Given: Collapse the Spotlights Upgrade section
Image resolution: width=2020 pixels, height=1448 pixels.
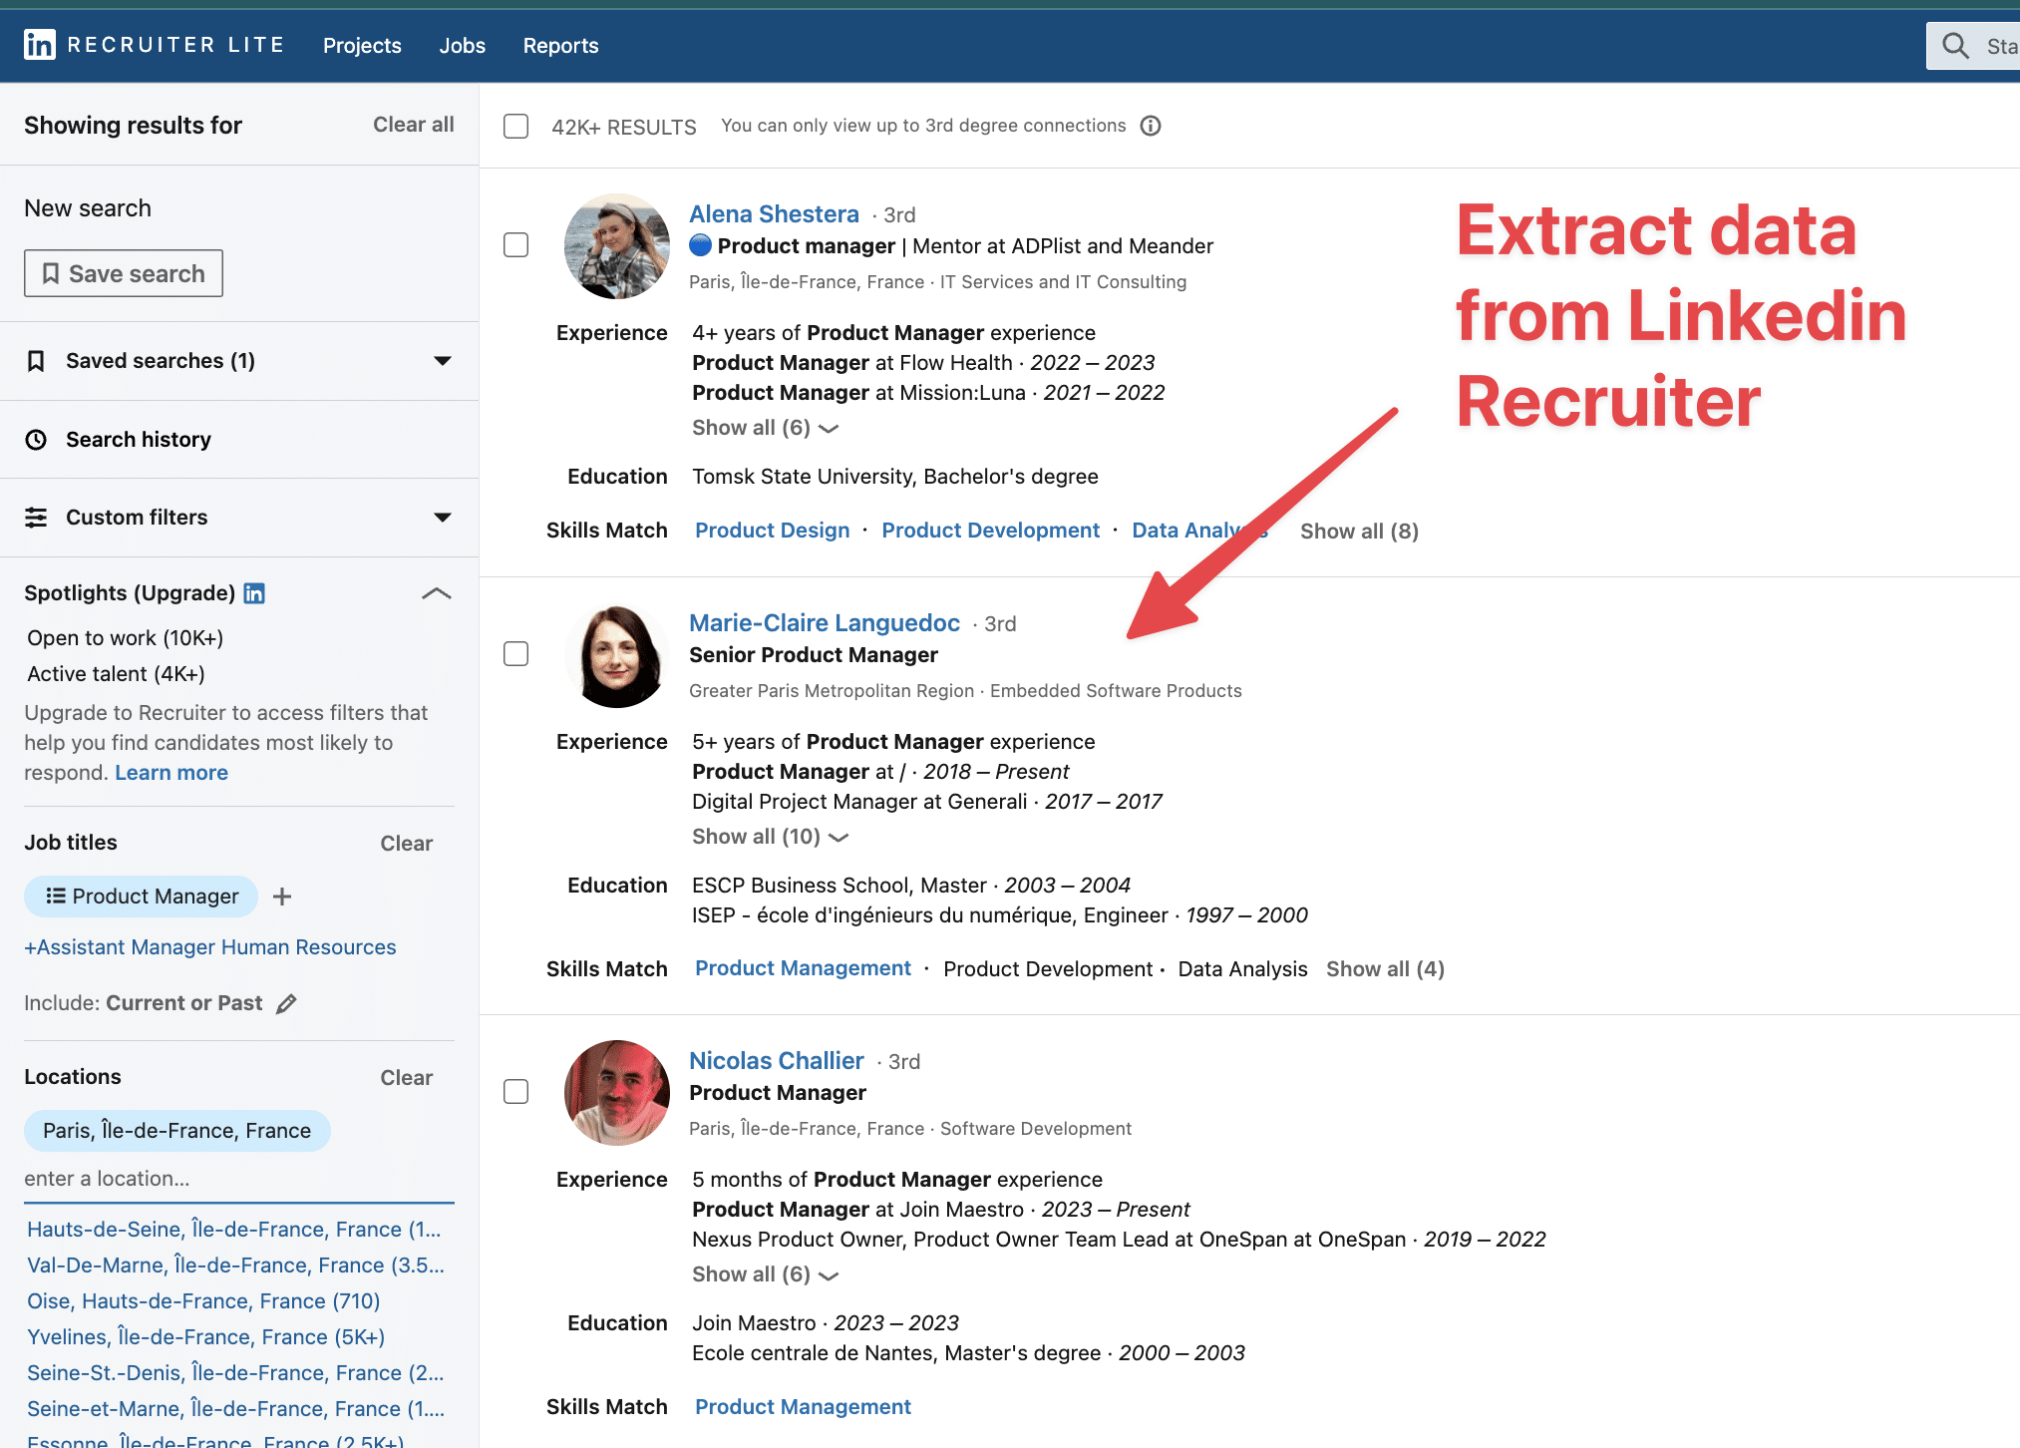Looking at the screenshot, I should coord(436,592).
